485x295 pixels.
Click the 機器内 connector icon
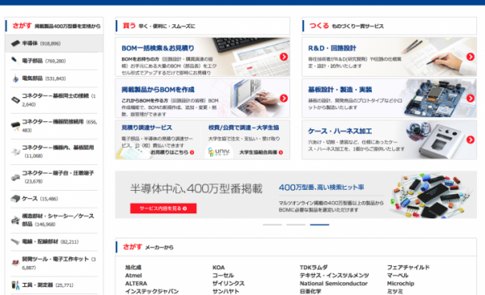tap(15, 151)
